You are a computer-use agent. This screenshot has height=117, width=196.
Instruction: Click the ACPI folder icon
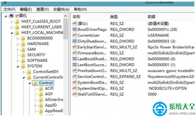pos(41,88)
